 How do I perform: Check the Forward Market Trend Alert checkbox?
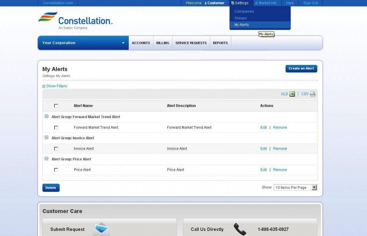[x=56, y=127]
